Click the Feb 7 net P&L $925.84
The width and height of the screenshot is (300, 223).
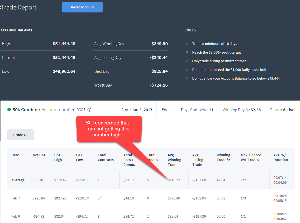(39, 198)
